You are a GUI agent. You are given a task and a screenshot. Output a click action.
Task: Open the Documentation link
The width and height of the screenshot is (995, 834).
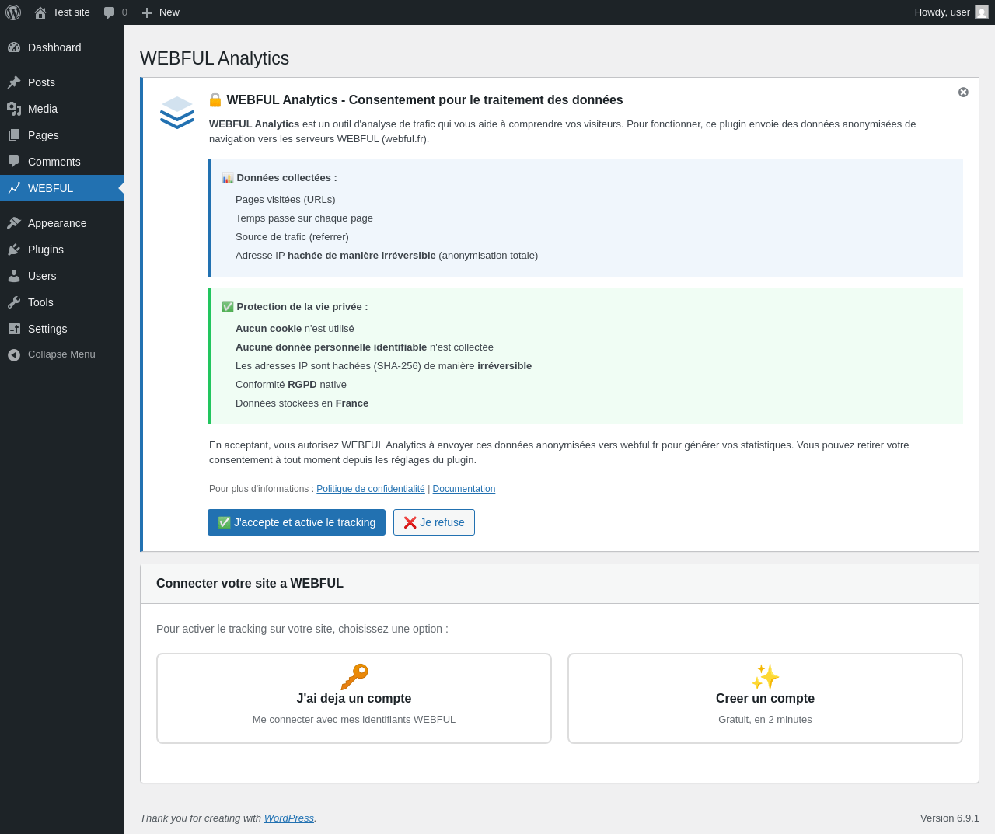click(464, 489)
